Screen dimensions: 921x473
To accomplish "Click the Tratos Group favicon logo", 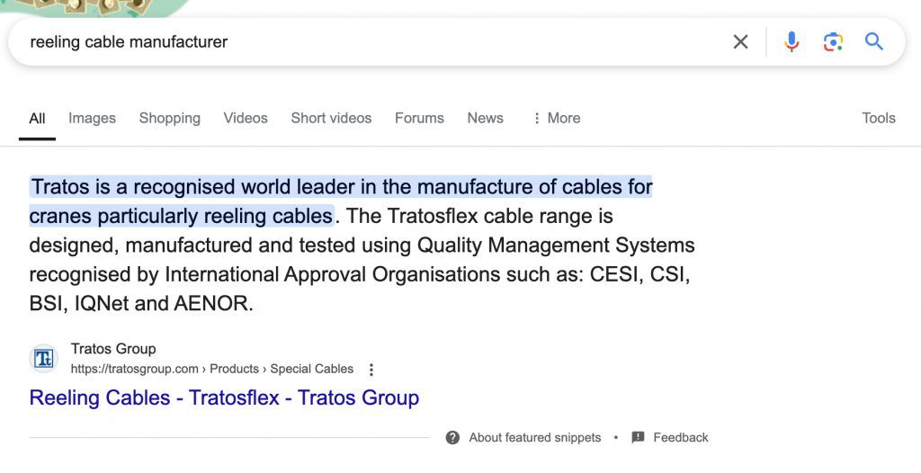I will click(44, 359).
